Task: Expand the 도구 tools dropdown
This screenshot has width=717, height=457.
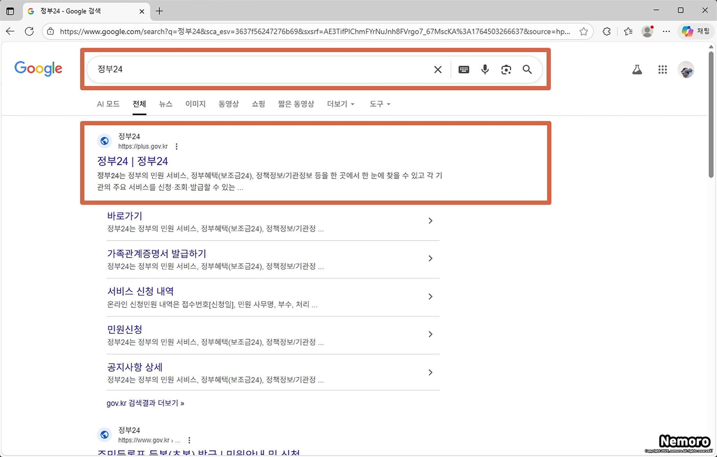Action: (x=380, y=104)
